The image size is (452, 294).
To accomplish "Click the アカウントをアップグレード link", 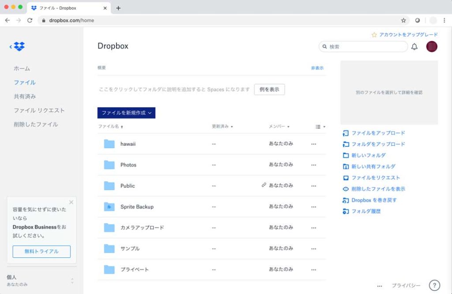I will coord(408,34).
